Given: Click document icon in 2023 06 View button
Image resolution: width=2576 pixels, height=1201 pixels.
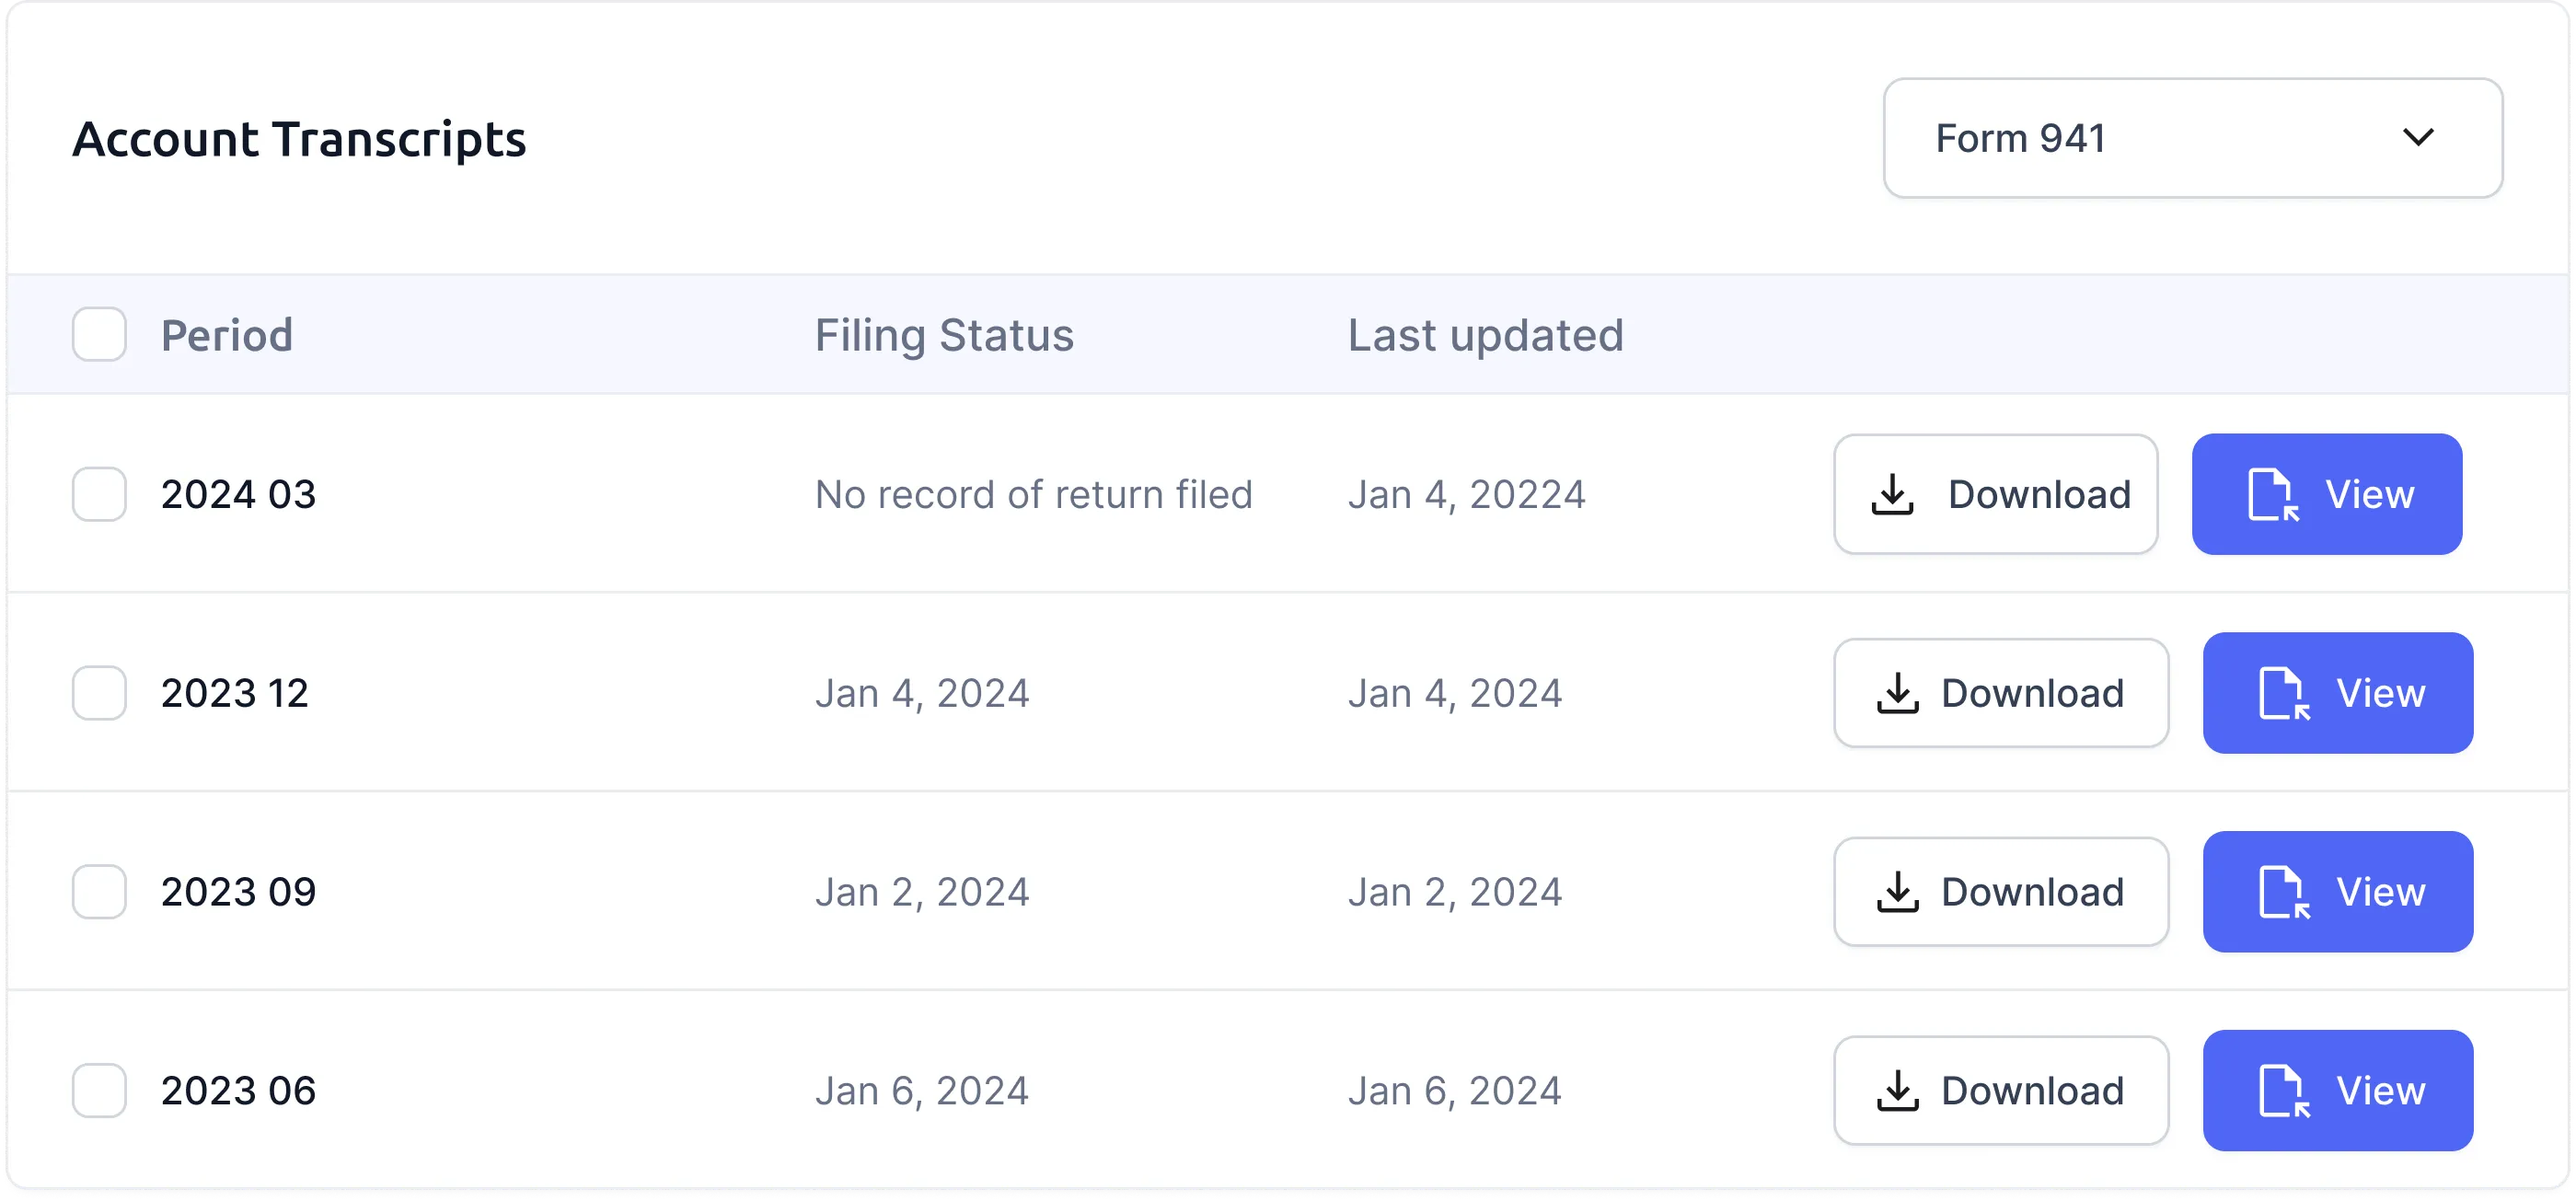Looking at the screenshot, I should click(2284, 1091).
